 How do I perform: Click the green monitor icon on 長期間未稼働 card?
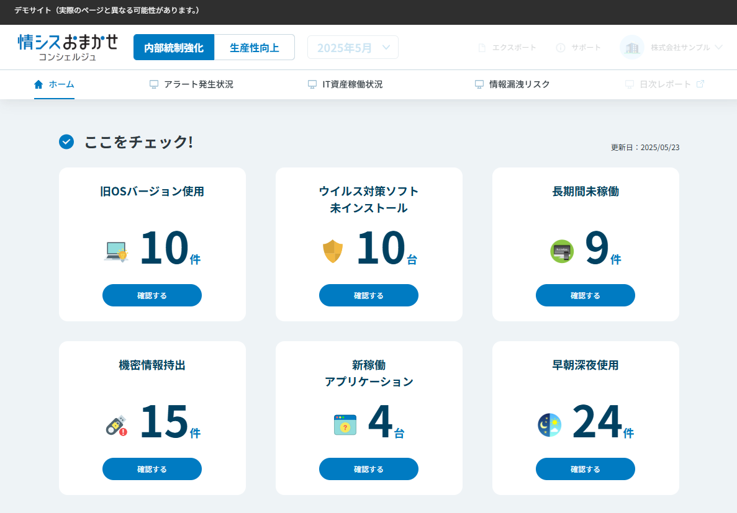click(562, 251)
